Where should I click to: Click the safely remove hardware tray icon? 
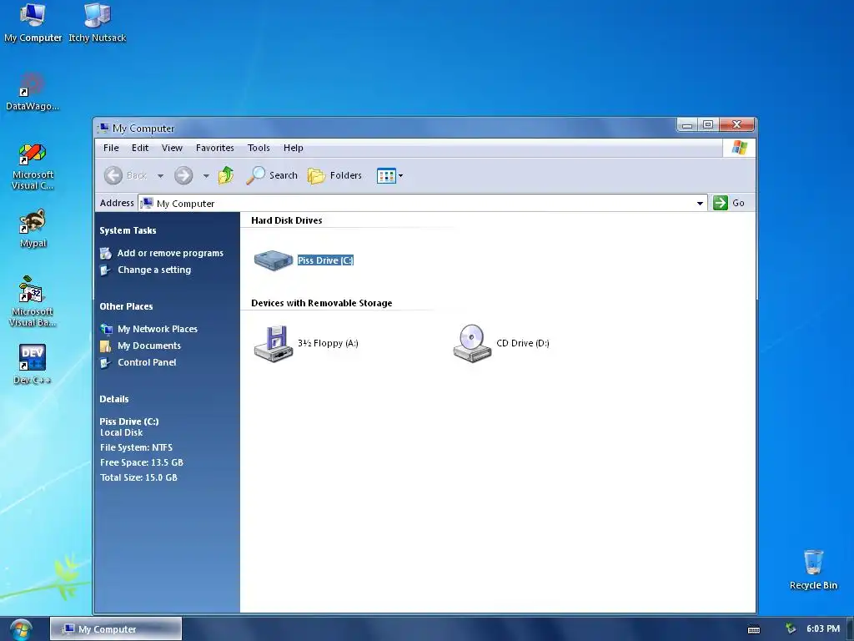click(791, 629)
